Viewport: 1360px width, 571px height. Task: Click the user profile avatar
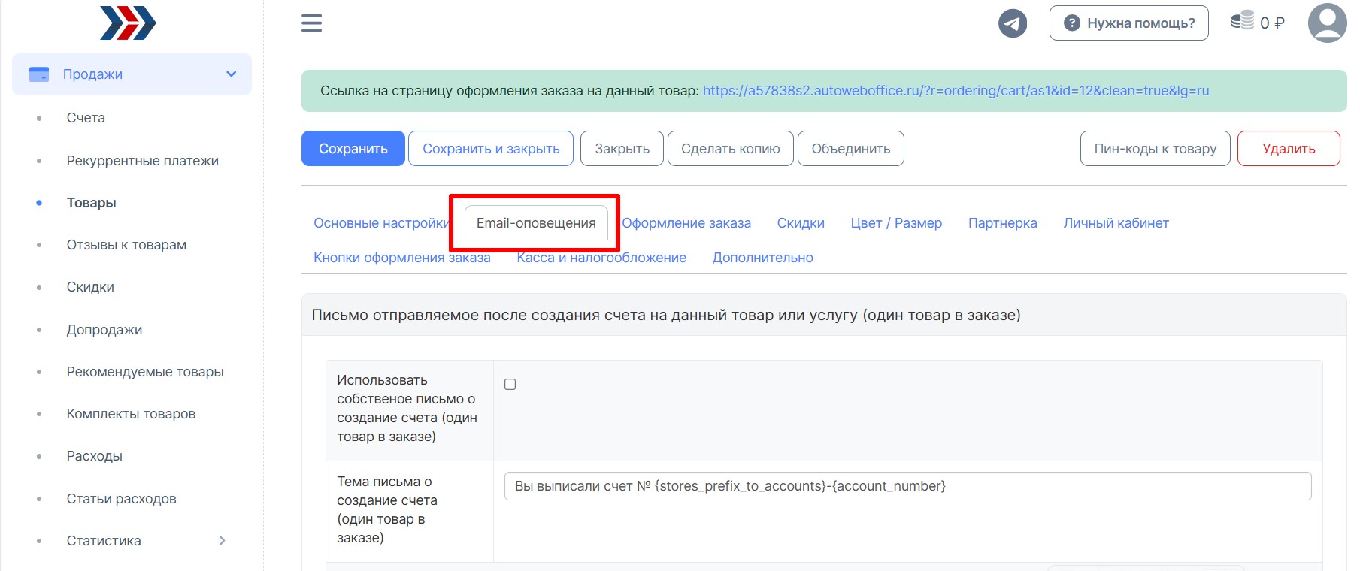pyautogui.click(x=1327, y=23)
